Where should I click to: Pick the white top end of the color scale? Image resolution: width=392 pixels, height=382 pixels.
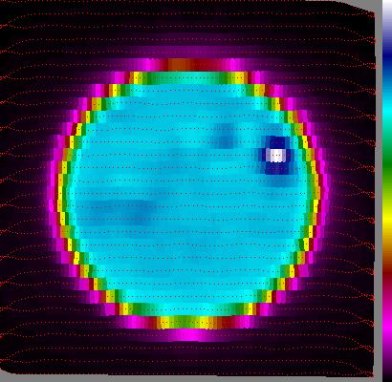coord(387,9)
